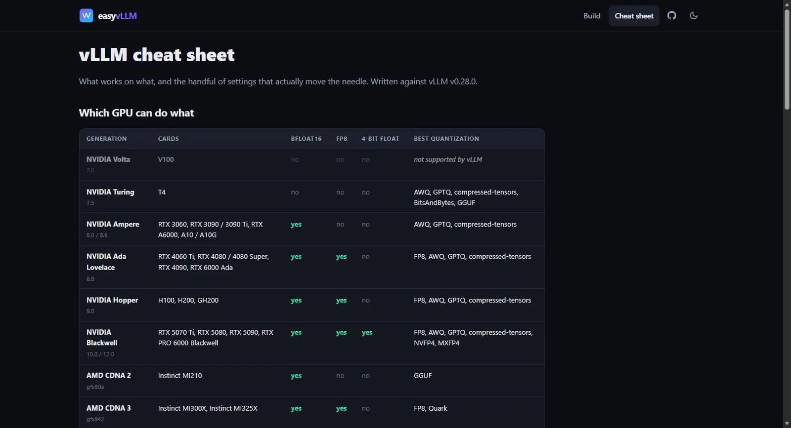The image size is (791, 428).
Task: Click the 4-BIT FLOAT column header
Action: [x=380, y=139]
